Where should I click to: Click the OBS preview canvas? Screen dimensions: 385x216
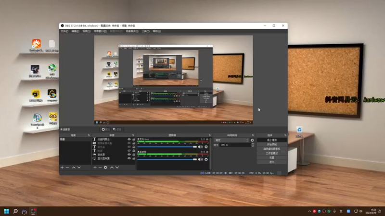(x=174, y=80)
